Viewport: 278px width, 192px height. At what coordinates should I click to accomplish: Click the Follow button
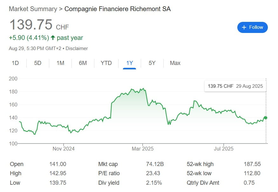coord(252,27)
